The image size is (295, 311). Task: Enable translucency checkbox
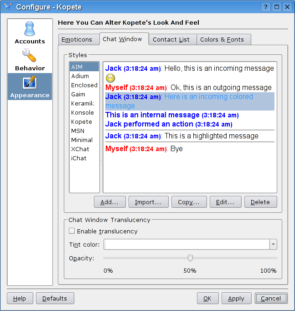pos(72,231)
